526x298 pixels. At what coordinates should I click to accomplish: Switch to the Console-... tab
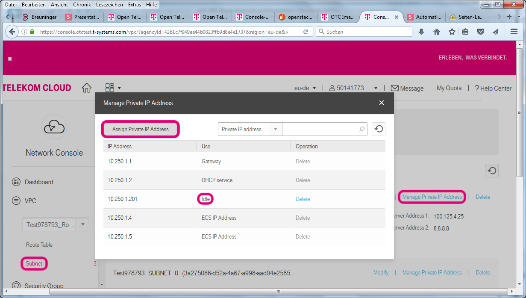(x=253, y=17)
